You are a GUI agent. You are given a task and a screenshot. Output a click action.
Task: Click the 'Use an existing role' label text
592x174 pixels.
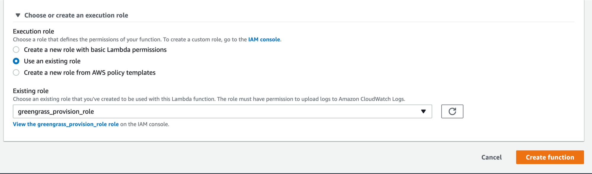click(x=52, y=61)
